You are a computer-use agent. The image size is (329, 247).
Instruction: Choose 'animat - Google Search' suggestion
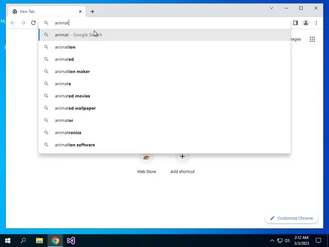point(165,35)
